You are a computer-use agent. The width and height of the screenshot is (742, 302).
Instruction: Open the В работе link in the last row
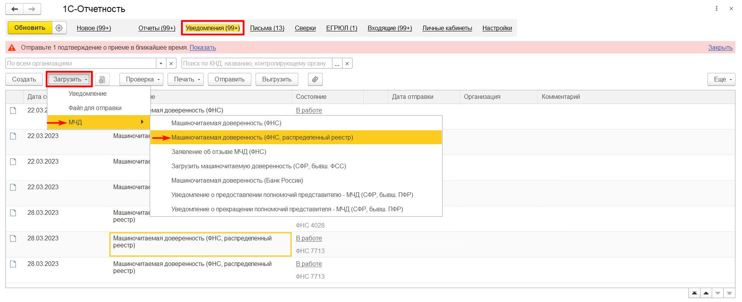coord(309,264)
